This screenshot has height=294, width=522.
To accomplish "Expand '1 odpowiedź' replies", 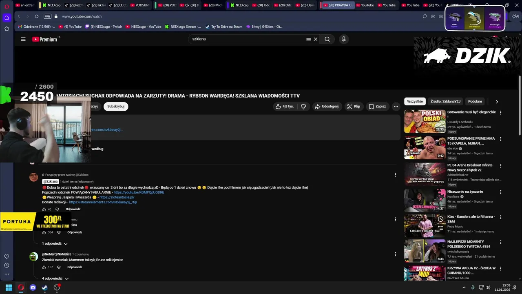I will [x=55, y=244].
